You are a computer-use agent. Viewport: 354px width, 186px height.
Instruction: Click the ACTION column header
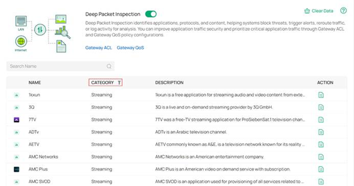point(325,82)
